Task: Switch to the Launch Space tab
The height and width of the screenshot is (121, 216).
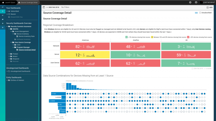Action: 9,3
